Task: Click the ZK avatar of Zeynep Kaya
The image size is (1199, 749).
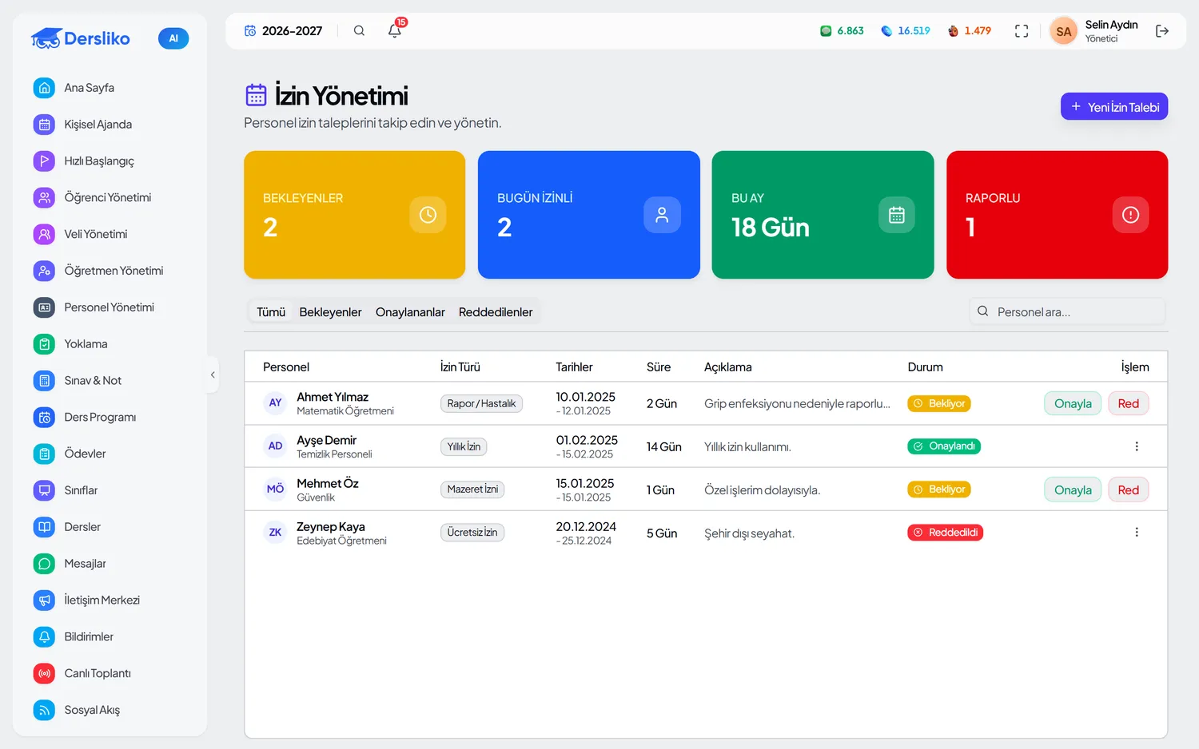Action: pyautogui.click(x=275, y=533)
